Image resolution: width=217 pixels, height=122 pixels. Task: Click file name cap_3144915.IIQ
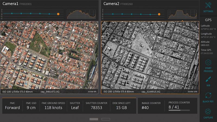tap(151, 92)
